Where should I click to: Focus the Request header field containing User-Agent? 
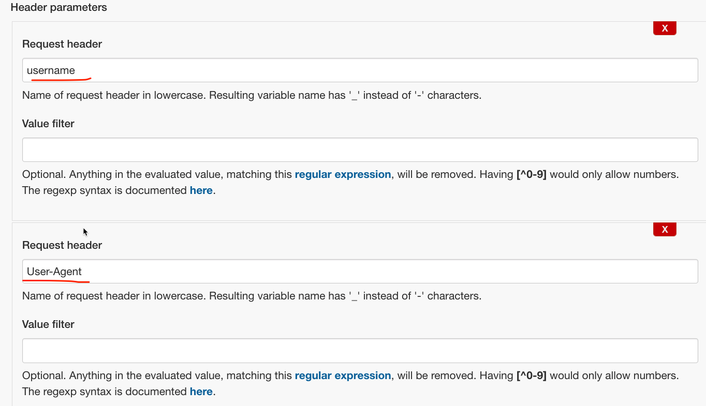tap(360, 272)
